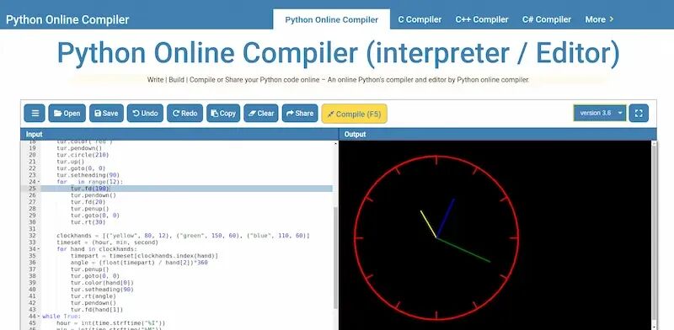
Task: Click line number 36 in the gutter
Action: coord(32,263)
